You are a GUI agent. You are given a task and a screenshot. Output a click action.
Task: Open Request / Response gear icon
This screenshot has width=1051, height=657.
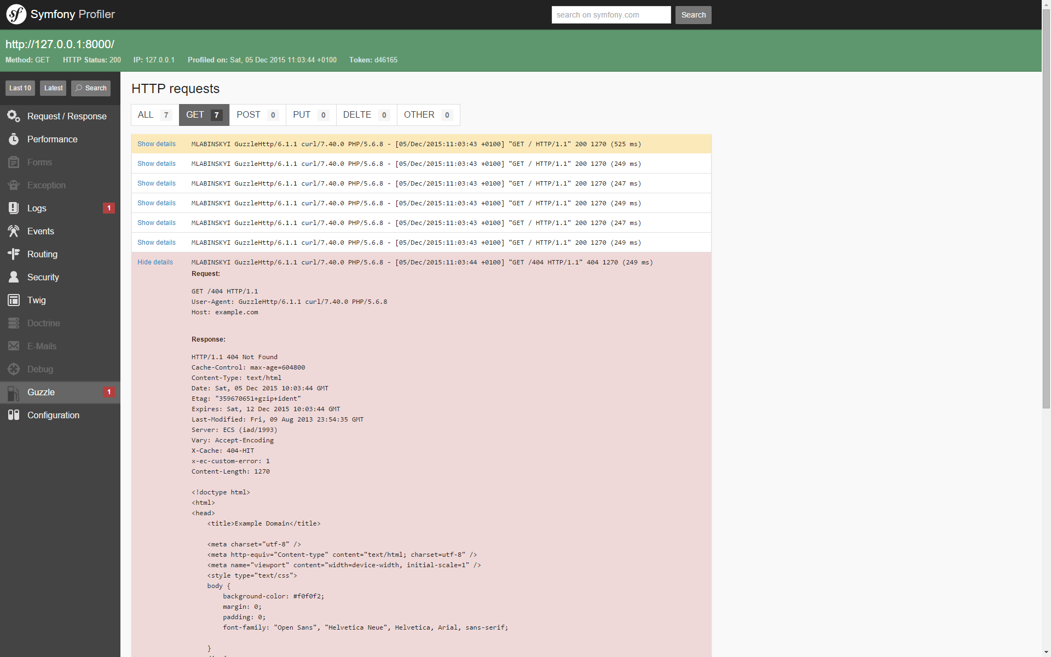point(14,116)
